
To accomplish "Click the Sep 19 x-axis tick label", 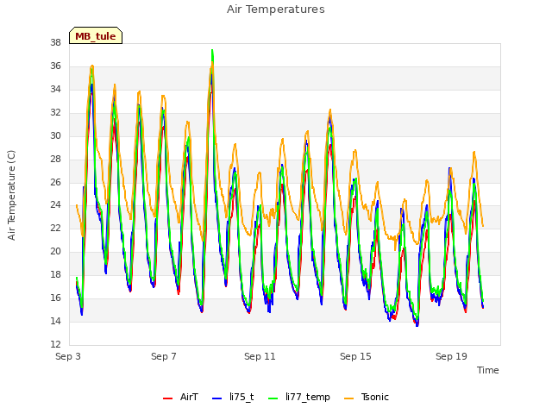I will pyautogui.click(x=451, y=356).
